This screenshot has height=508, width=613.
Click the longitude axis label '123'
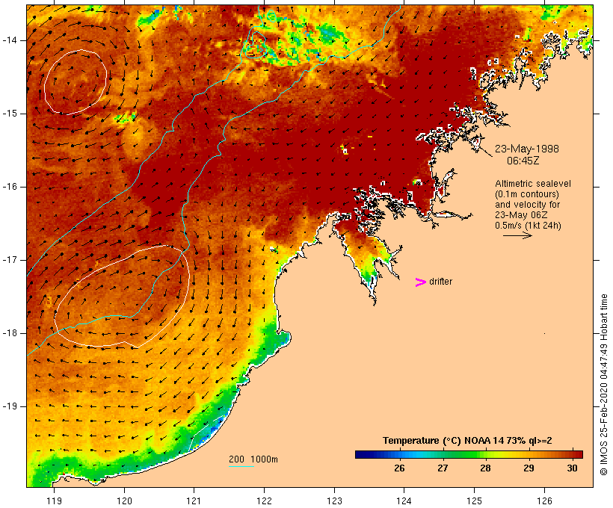point(334,501)
